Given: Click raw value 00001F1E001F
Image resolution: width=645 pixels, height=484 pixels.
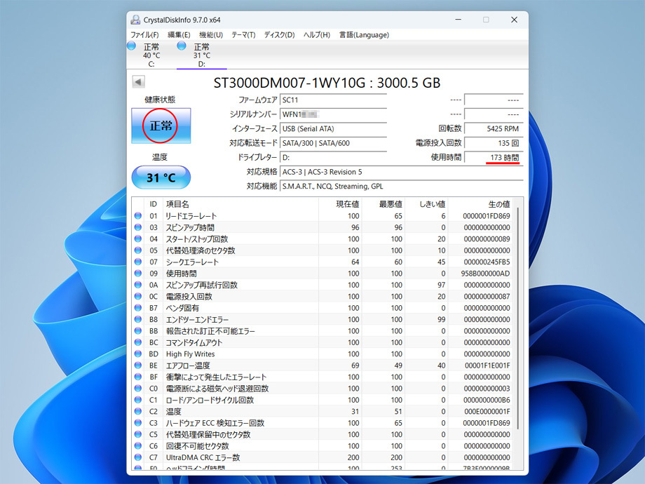Looking at the screenshot, I should 487,366.
